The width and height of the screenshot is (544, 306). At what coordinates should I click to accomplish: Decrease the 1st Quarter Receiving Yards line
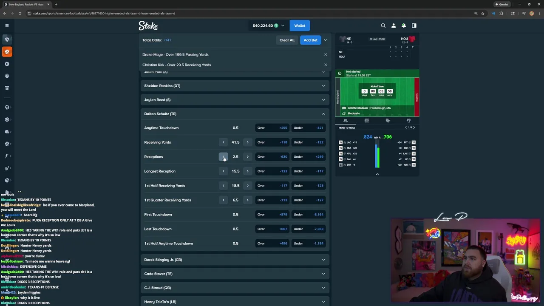click(x=223, y=200)
